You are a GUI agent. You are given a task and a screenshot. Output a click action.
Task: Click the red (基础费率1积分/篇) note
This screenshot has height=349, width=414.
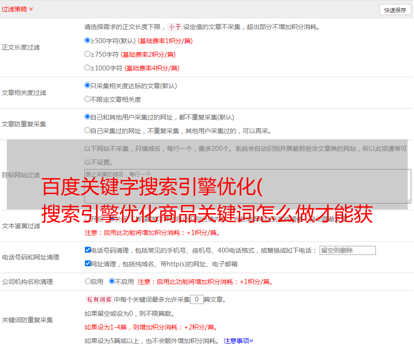click(x=165, y=41)
